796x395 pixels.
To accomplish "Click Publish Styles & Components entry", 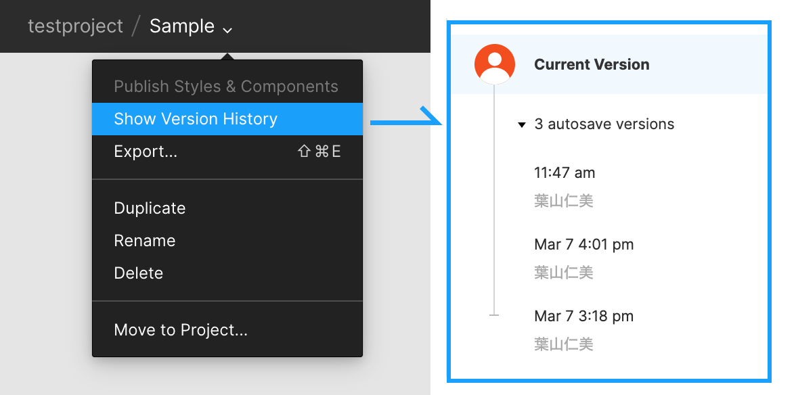I will (227, 87).
